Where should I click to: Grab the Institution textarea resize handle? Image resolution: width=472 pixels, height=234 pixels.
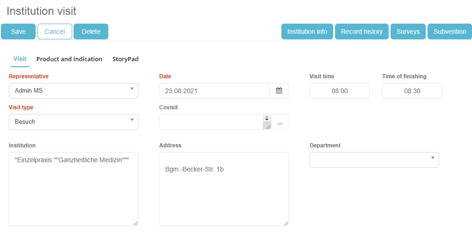(135, 223)
